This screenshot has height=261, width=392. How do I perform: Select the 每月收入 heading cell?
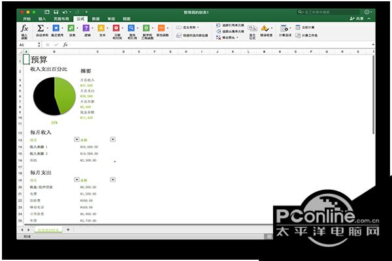(x=41, y=132)
